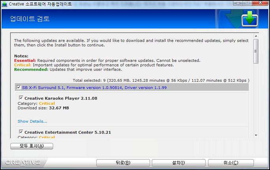The image size is (270, 170).
Task: Click the 모두 표시(A) button
Action: point(32,146)
